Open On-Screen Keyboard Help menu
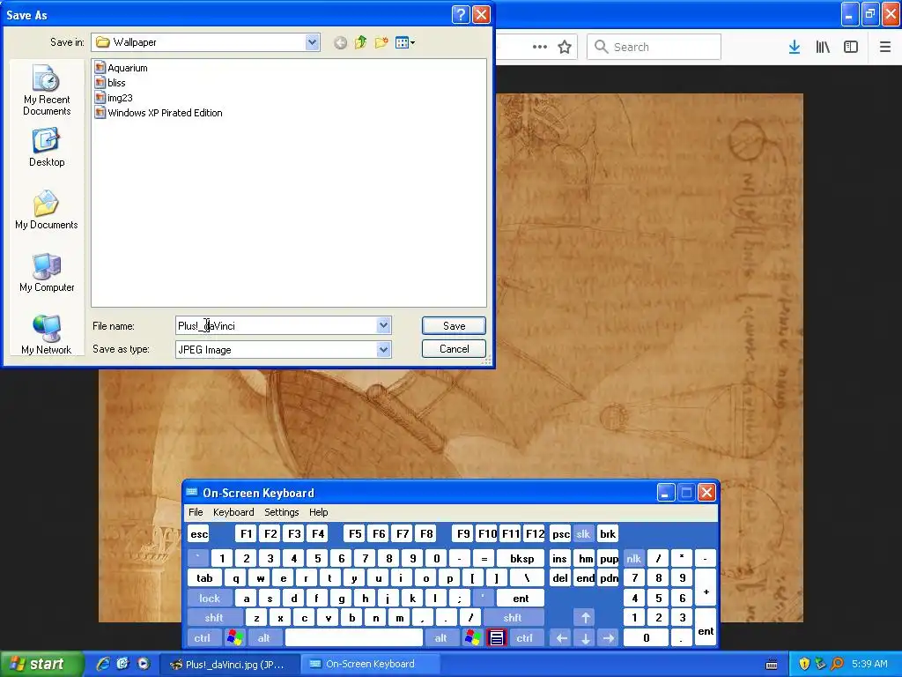This screenshot has width=902, height=677. [318, 512]
